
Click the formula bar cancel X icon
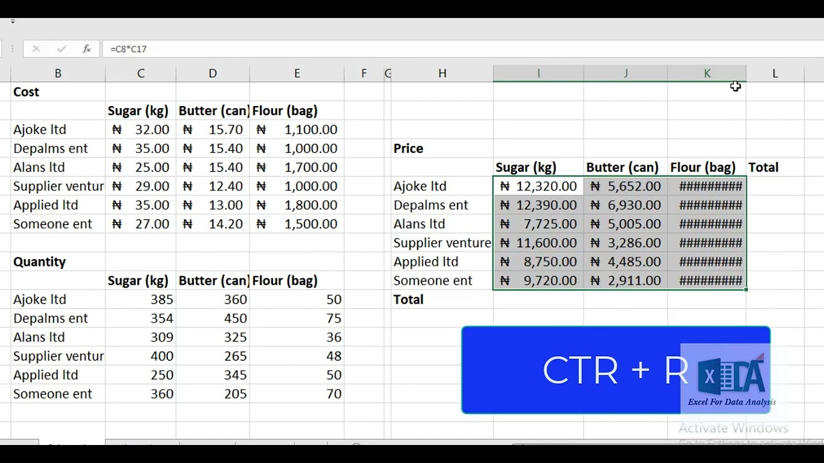(36, 49)
